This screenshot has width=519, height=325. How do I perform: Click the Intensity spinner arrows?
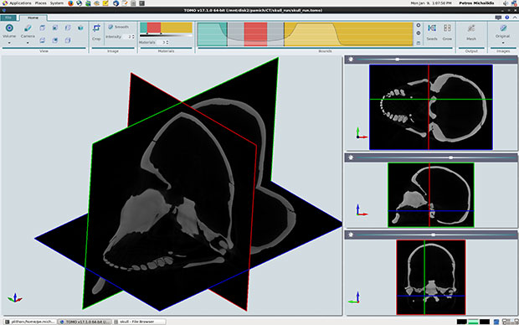tap(133, 37)
